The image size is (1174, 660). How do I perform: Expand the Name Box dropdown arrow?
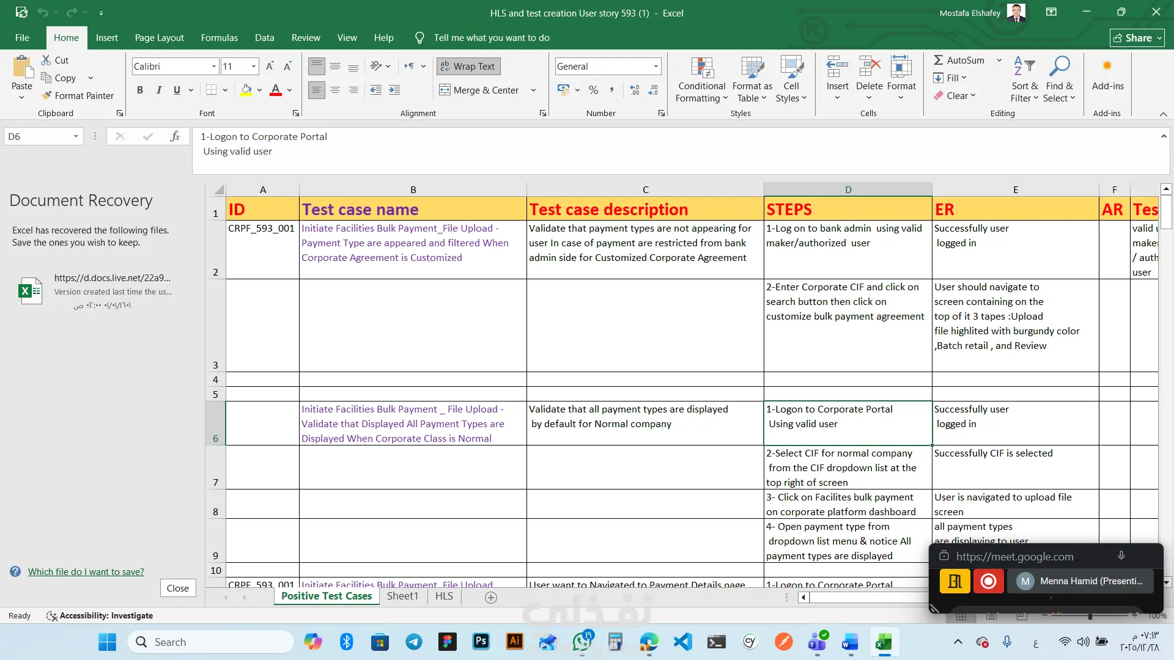[76, 136]
